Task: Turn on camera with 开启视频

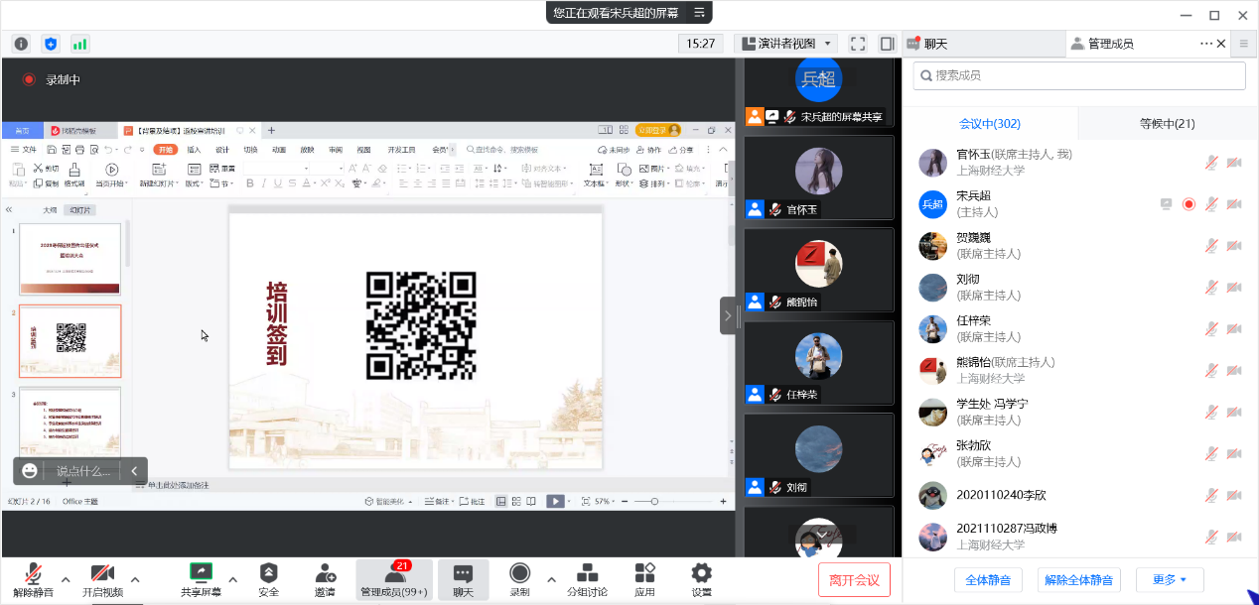Action: [102, 579]
